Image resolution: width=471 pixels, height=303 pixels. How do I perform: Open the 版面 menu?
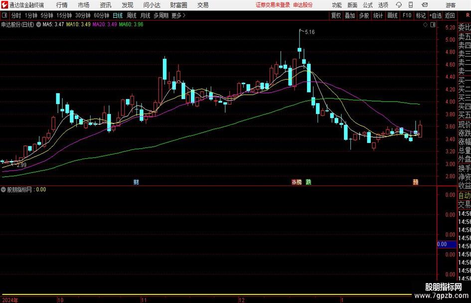pos(352,5)
